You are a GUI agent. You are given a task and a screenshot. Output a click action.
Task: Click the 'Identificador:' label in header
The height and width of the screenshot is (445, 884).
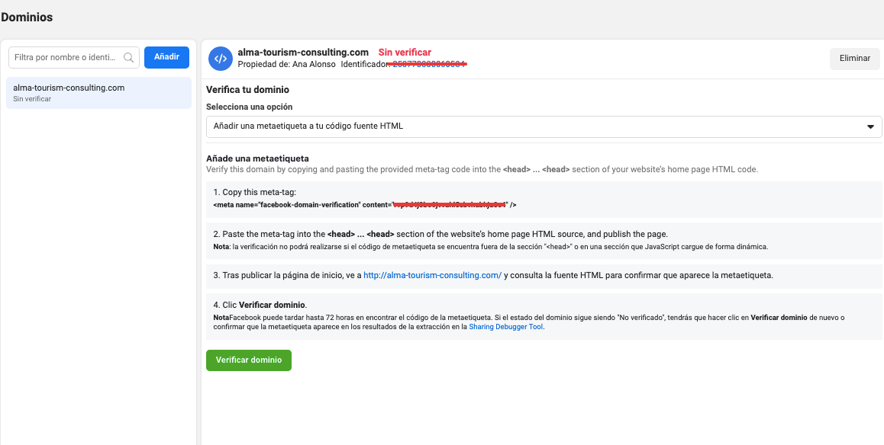click(366, 65)
